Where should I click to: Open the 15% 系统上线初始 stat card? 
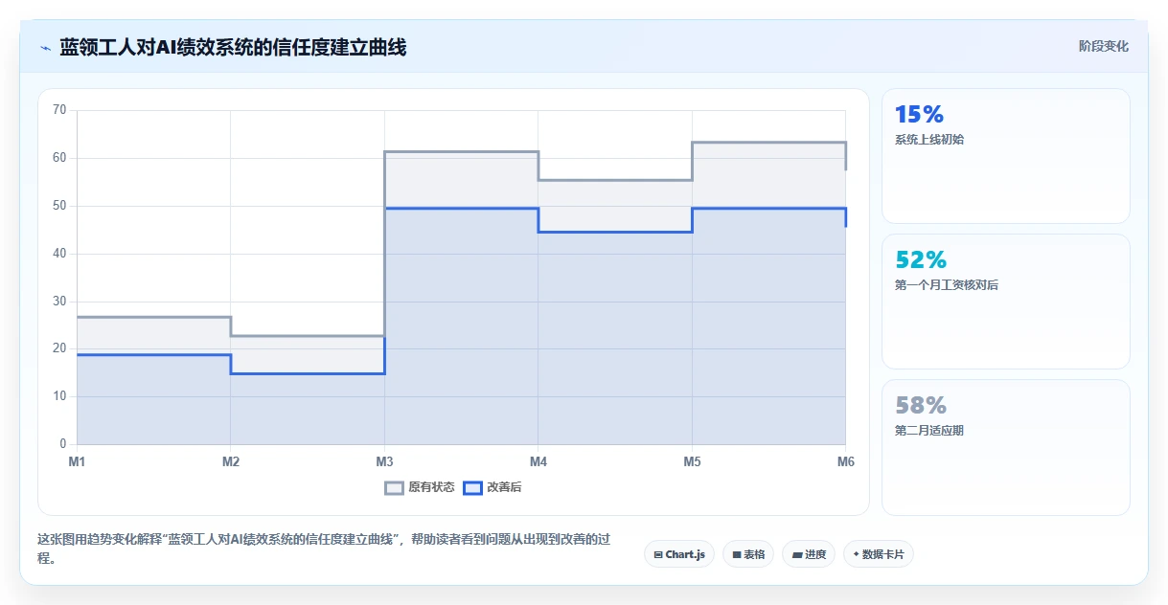(1006, 156)
